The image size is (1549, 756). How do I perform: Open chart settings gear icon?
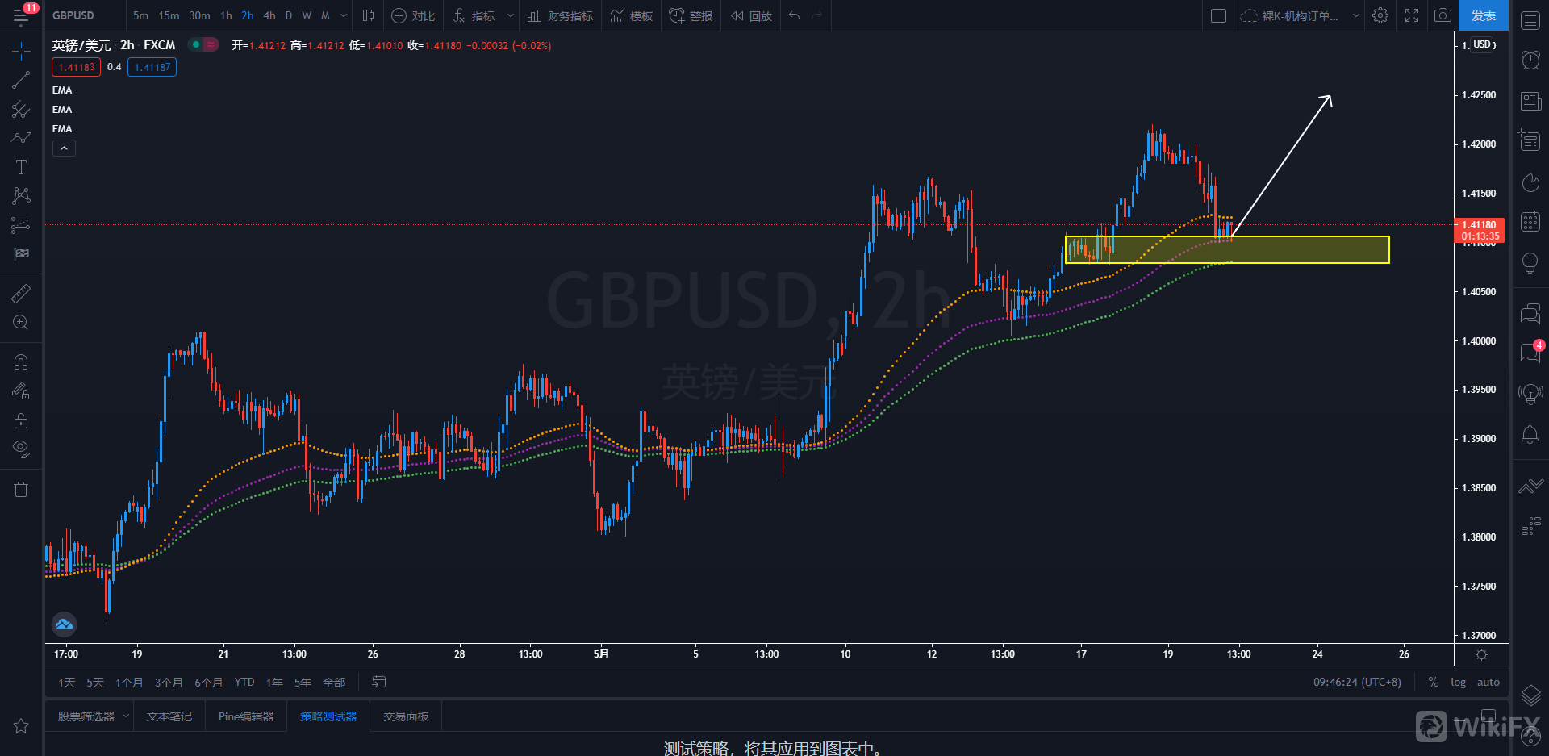[x=1380, y=15]
